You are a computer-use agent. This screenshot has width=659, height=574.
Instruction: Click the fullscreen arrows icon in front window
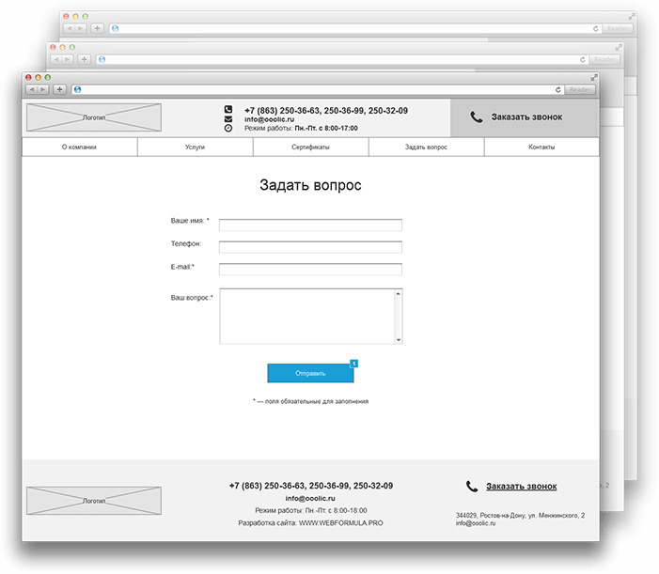(x=594, y=78)
